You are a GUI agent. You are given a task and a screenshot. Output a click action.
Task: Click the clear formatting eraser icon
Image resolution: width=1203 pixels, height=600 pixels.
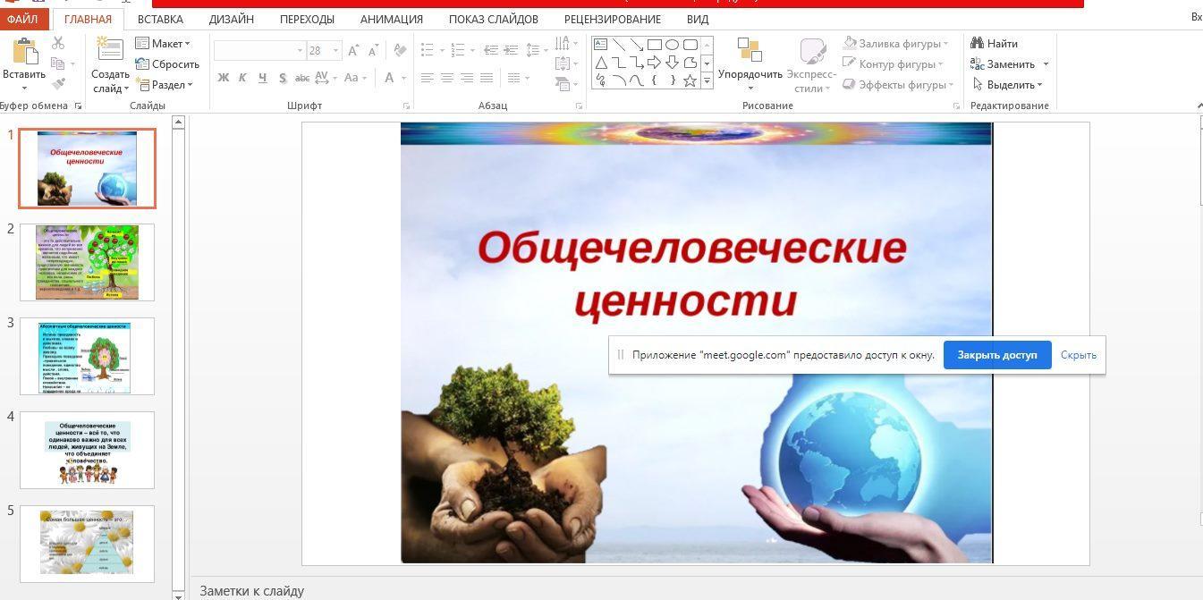tap(400, 51)
